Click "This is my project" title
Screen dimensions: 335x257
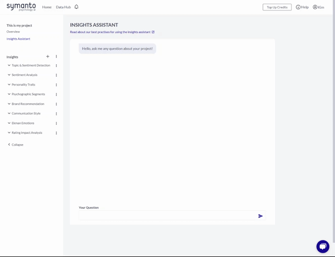[x=19, y=25]
